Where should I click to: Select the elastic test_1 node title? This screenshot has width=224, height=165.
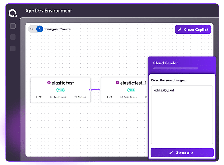coord(133,83)
